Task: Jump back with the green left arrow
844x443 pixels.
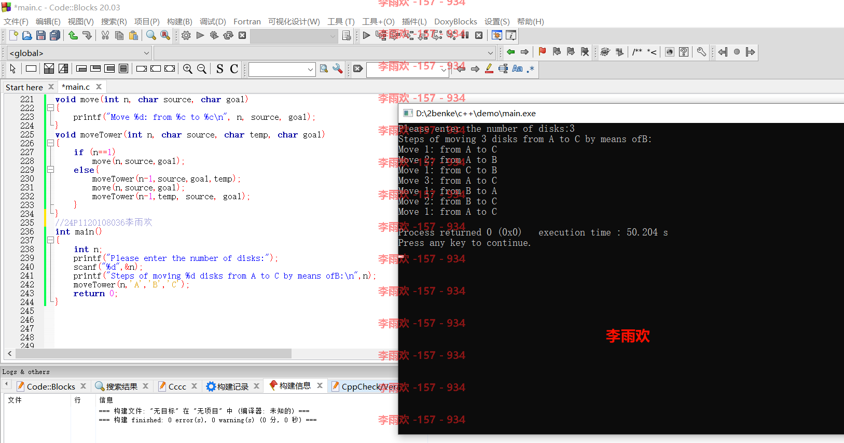Action: coord(511,52)
